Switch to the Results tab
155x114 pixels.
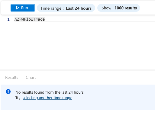12,77
